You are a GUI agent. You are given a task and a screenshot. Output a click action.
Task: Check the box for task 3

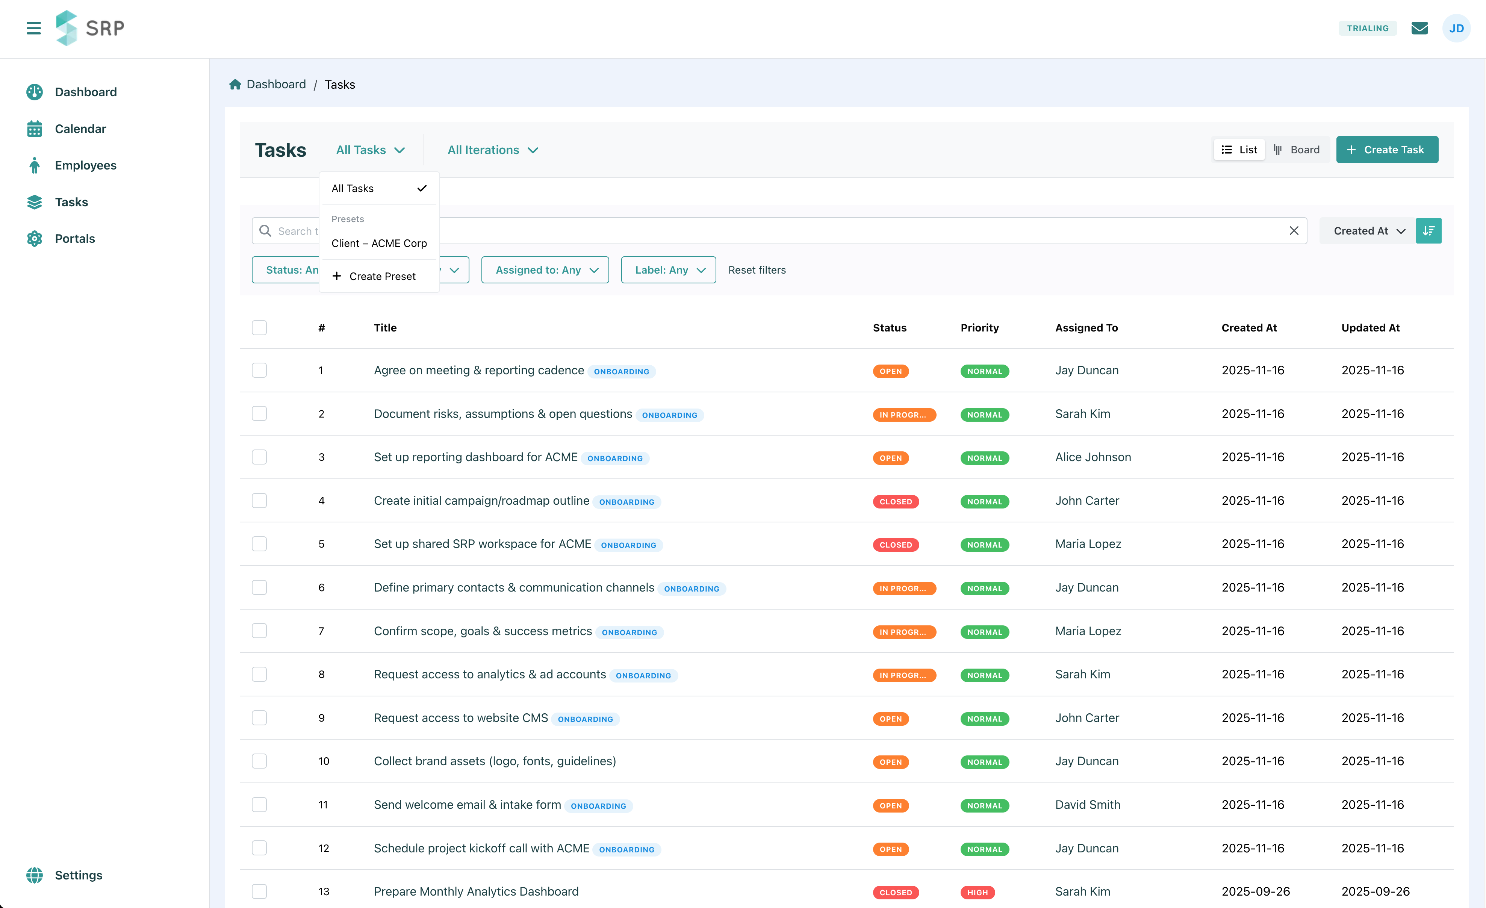(x=259, y=457)
